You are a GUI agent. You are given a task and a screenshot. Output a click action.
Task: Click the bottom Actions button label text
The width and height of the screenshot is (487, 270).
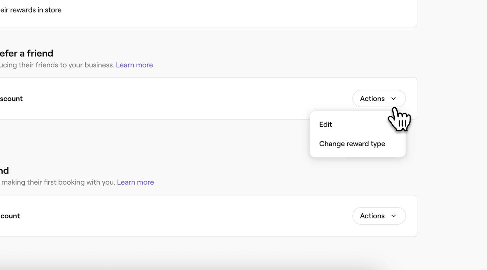[372, 216]
